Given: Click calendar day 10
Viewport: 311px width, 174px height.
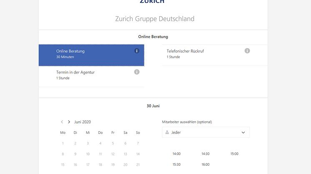Looking at the screenshot, I should click(x=88, y=154).
